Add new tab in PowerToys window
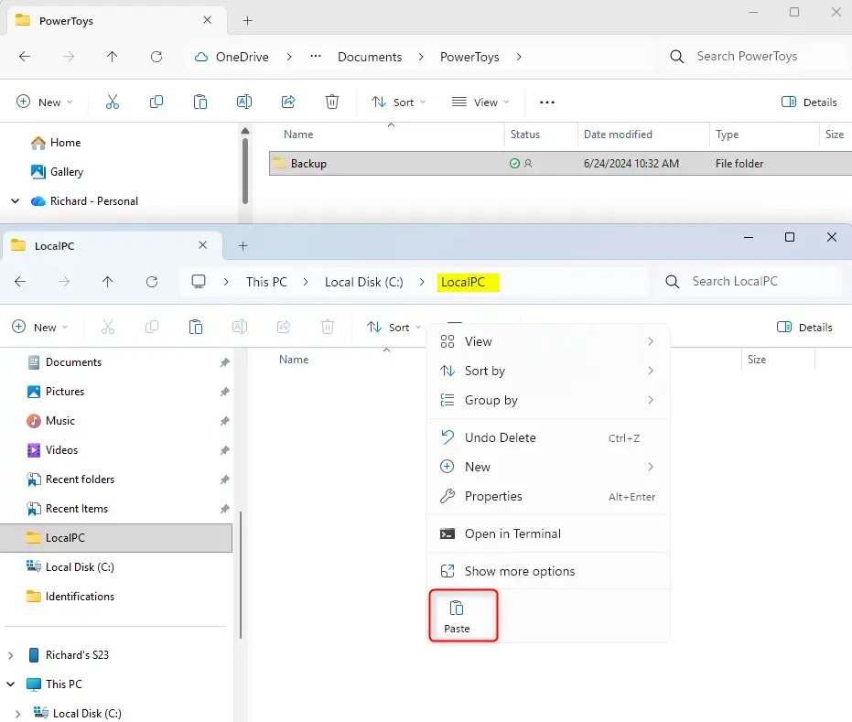852x722 pixels. [x=248, y=21]
